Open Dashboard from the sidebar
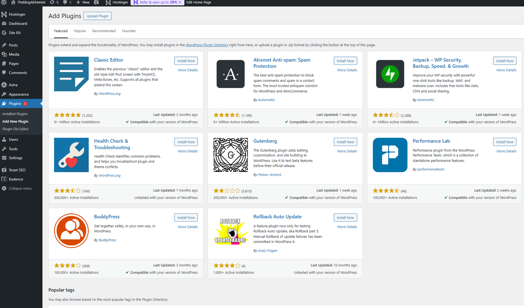The width and height of the screenshot is (524, 308). tap(18, 24)
